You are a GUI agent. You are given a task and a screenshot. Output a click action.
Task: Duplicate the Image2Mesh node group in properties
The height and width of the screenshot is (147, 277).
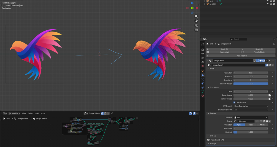point(270,65)
